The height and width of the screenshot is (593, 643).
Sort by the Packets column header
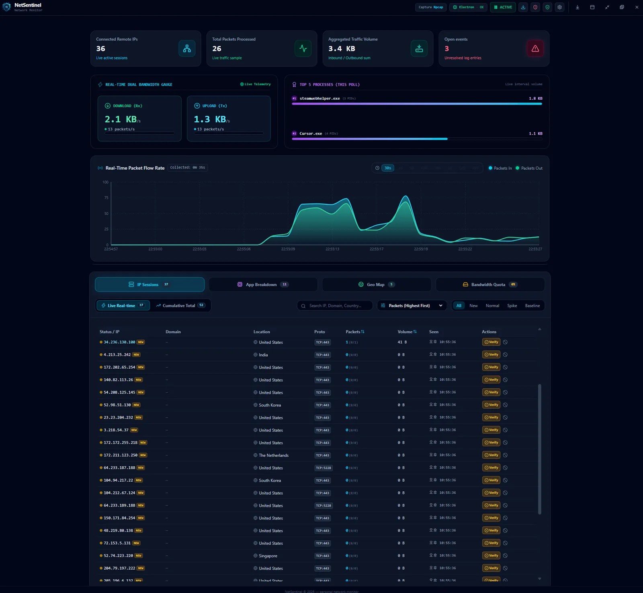355,332
